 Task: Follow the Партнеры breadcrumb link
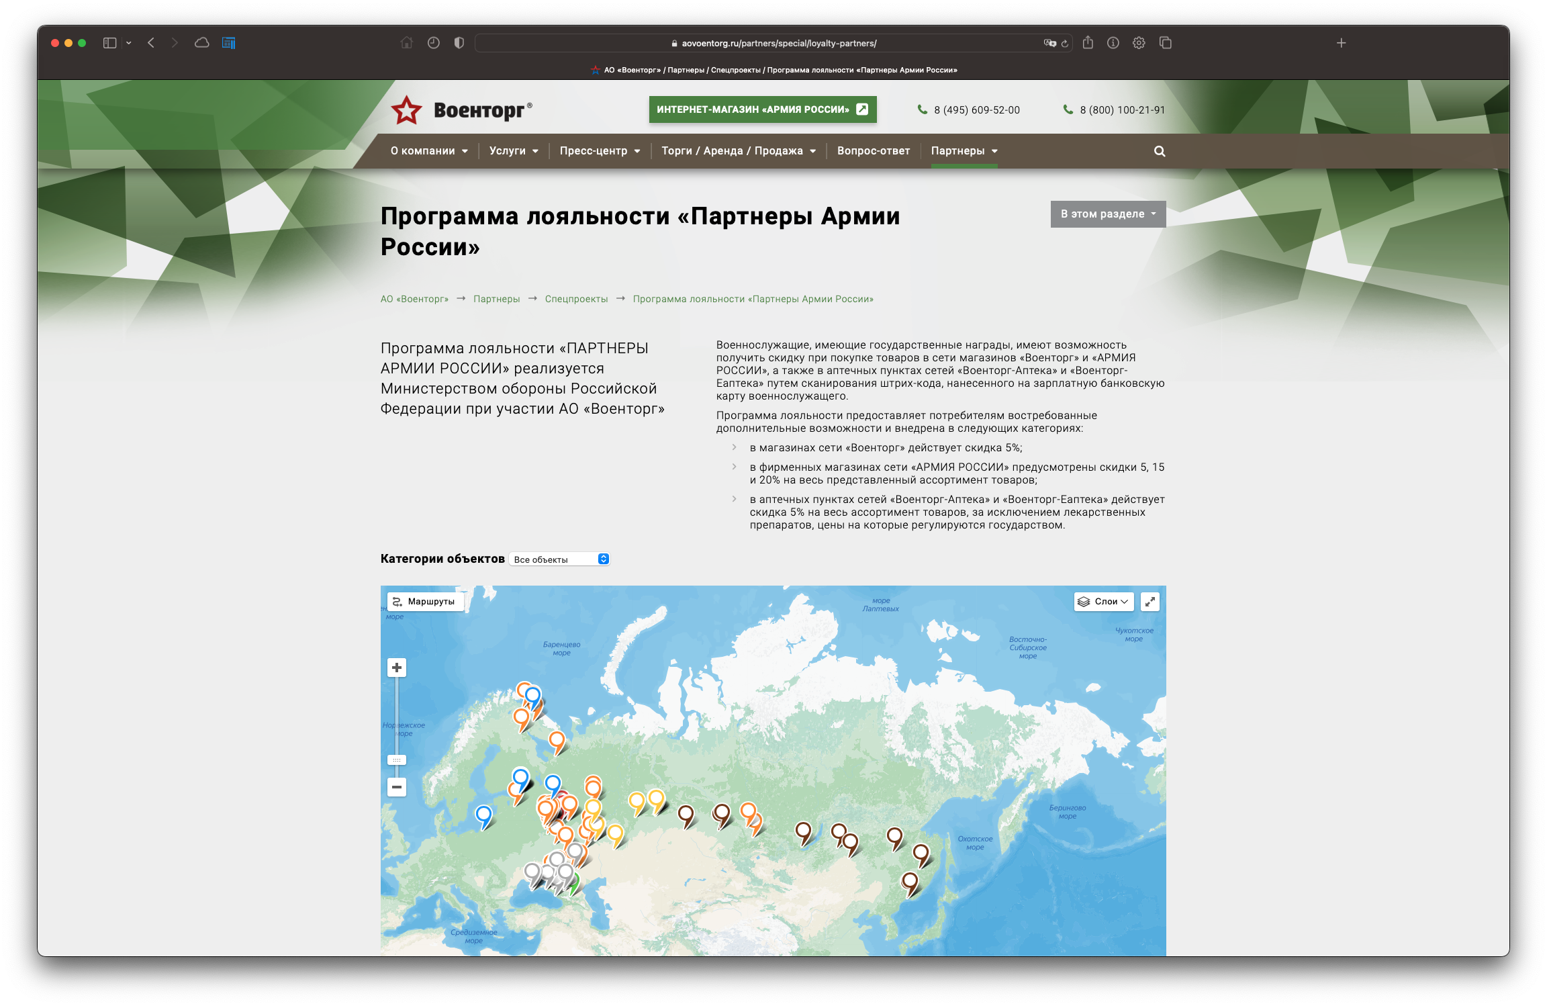[496, 299]
